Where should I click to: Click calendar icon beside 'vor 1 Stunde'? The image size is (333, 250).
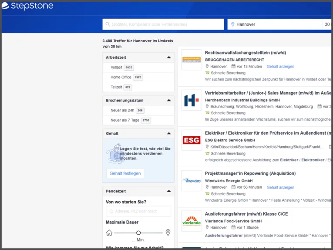point(233,227)
